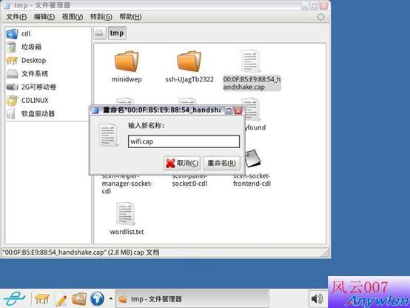This screenshot has height=308, width=410.
Task: Click the tmp - 文件管理器 taskbar button
Action: click(192, 299)
